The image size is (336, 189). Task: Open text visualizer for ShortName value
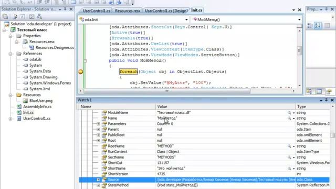pyautogui.click(x=289, y=168)
